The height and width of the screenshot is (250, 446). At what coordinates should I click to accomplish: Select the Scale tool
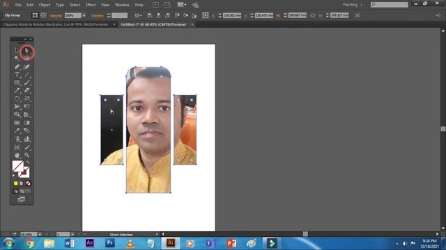(x=26, y=99)
